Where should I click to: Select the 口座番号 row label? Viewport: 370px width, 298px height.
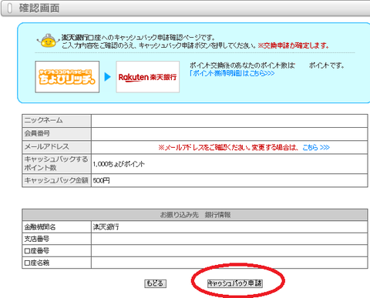click(36, 251)
